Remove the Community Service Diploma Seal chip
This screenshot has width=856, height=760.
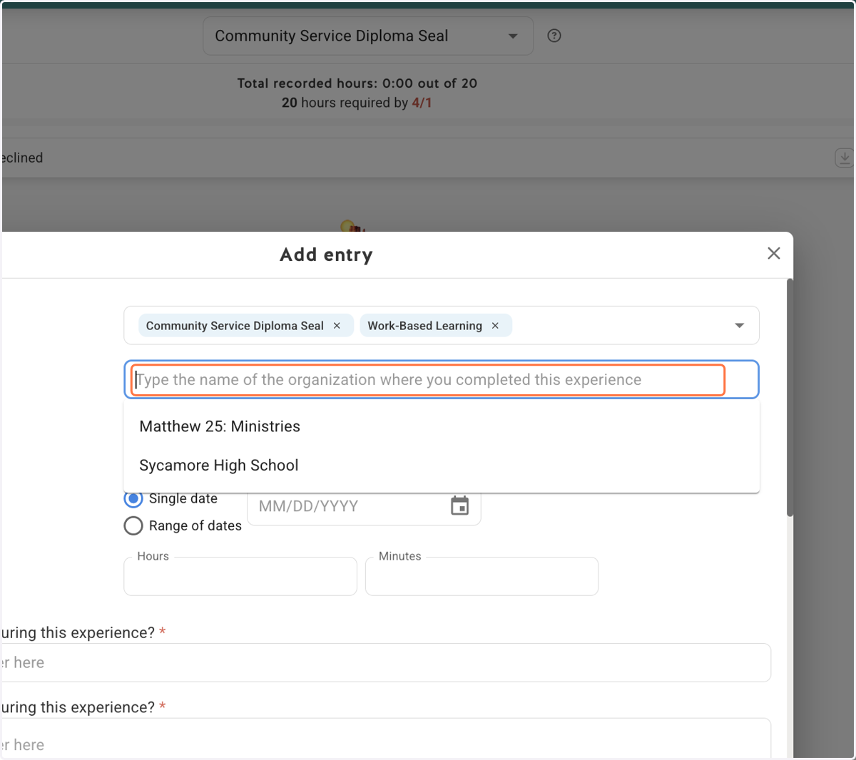(337, 326)
